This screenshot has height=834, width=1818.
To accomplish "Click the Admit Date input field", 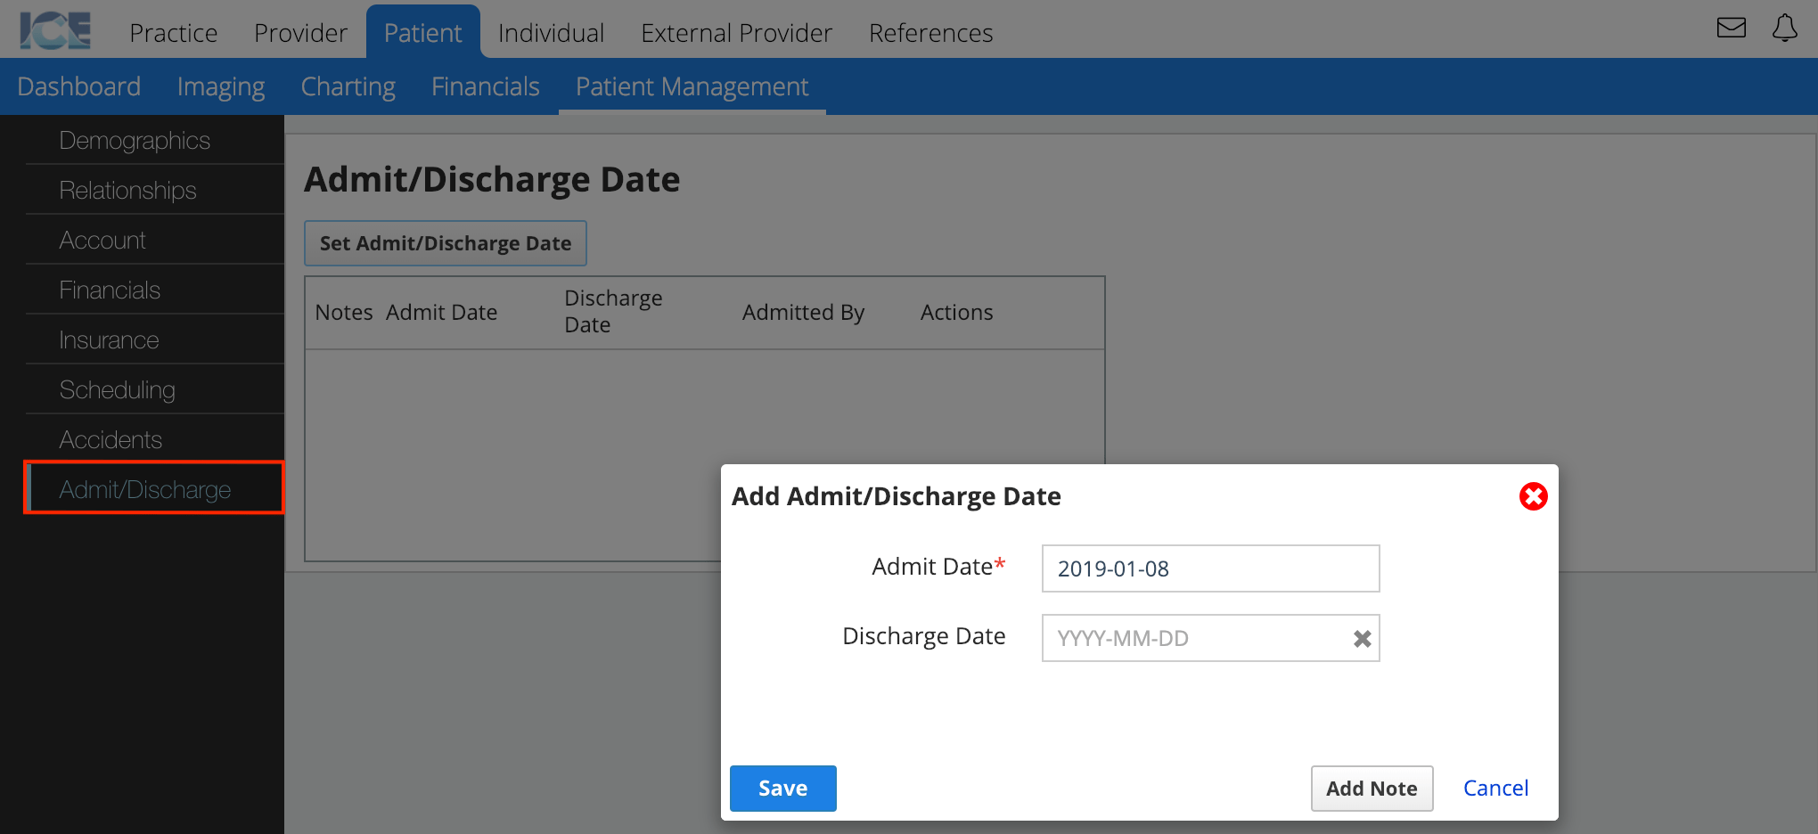I will pyautogui.click(x=1210, y=568).
